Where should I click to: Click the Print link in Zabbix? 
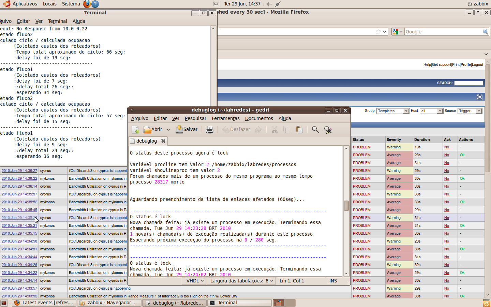(456, 64)
